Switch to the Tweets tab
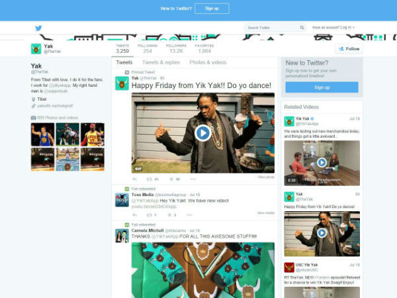Viewport: 397px width, 298px height. (x=124, y=62)
